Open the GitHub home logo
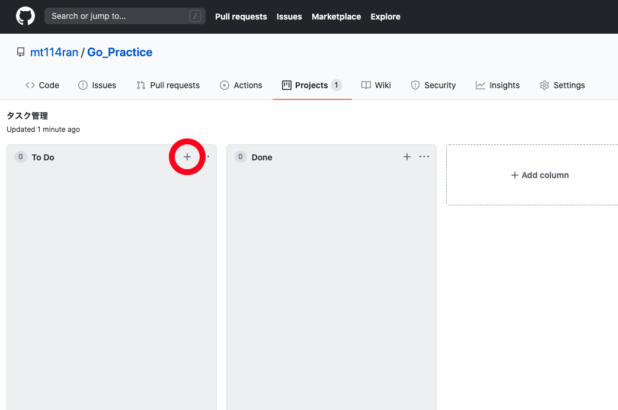 coord(24,16)
